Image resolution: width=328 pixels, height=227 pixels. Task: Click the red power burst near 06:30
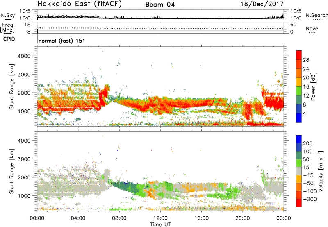coord(104,95)
